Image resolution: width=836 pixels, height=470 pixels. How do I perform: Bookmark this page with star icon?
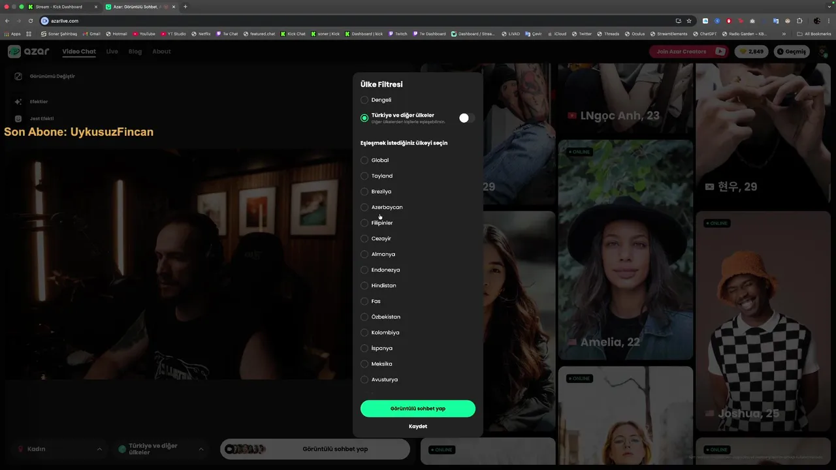point(688,21)
